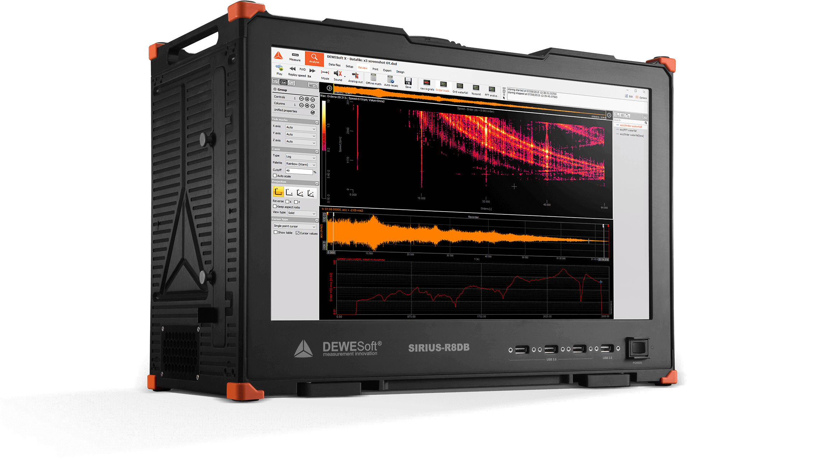Open Palette dropdown Rainbow (Warm)
The height and width of the screenshot is (468, 819).
(301, 164)
